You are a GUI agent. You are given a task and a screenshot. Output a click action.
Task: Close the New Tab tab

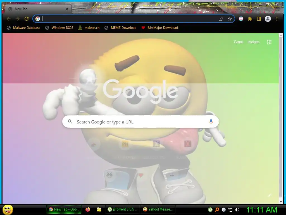(x=67, y=9)
